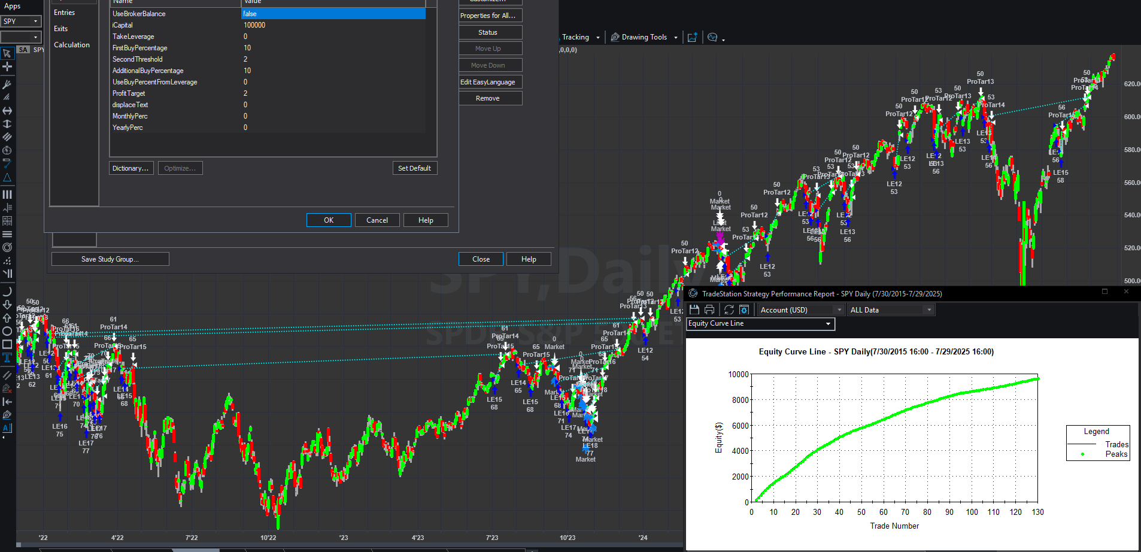
Task: Print the Strategy Performance Report
Action: 709,310
